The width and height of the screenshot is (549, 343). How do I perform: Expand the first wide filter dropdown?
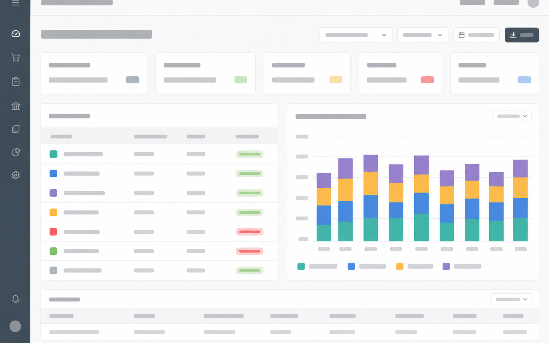pos(356,35)
